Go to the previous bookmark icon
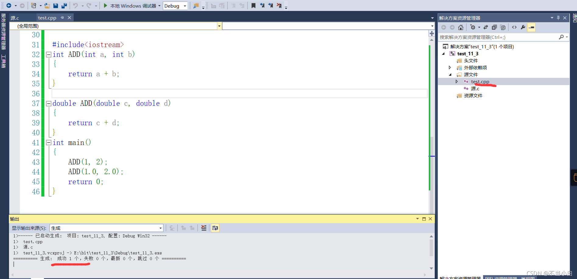This screenshot has height=279, width=577. click(x=262, y=5)
